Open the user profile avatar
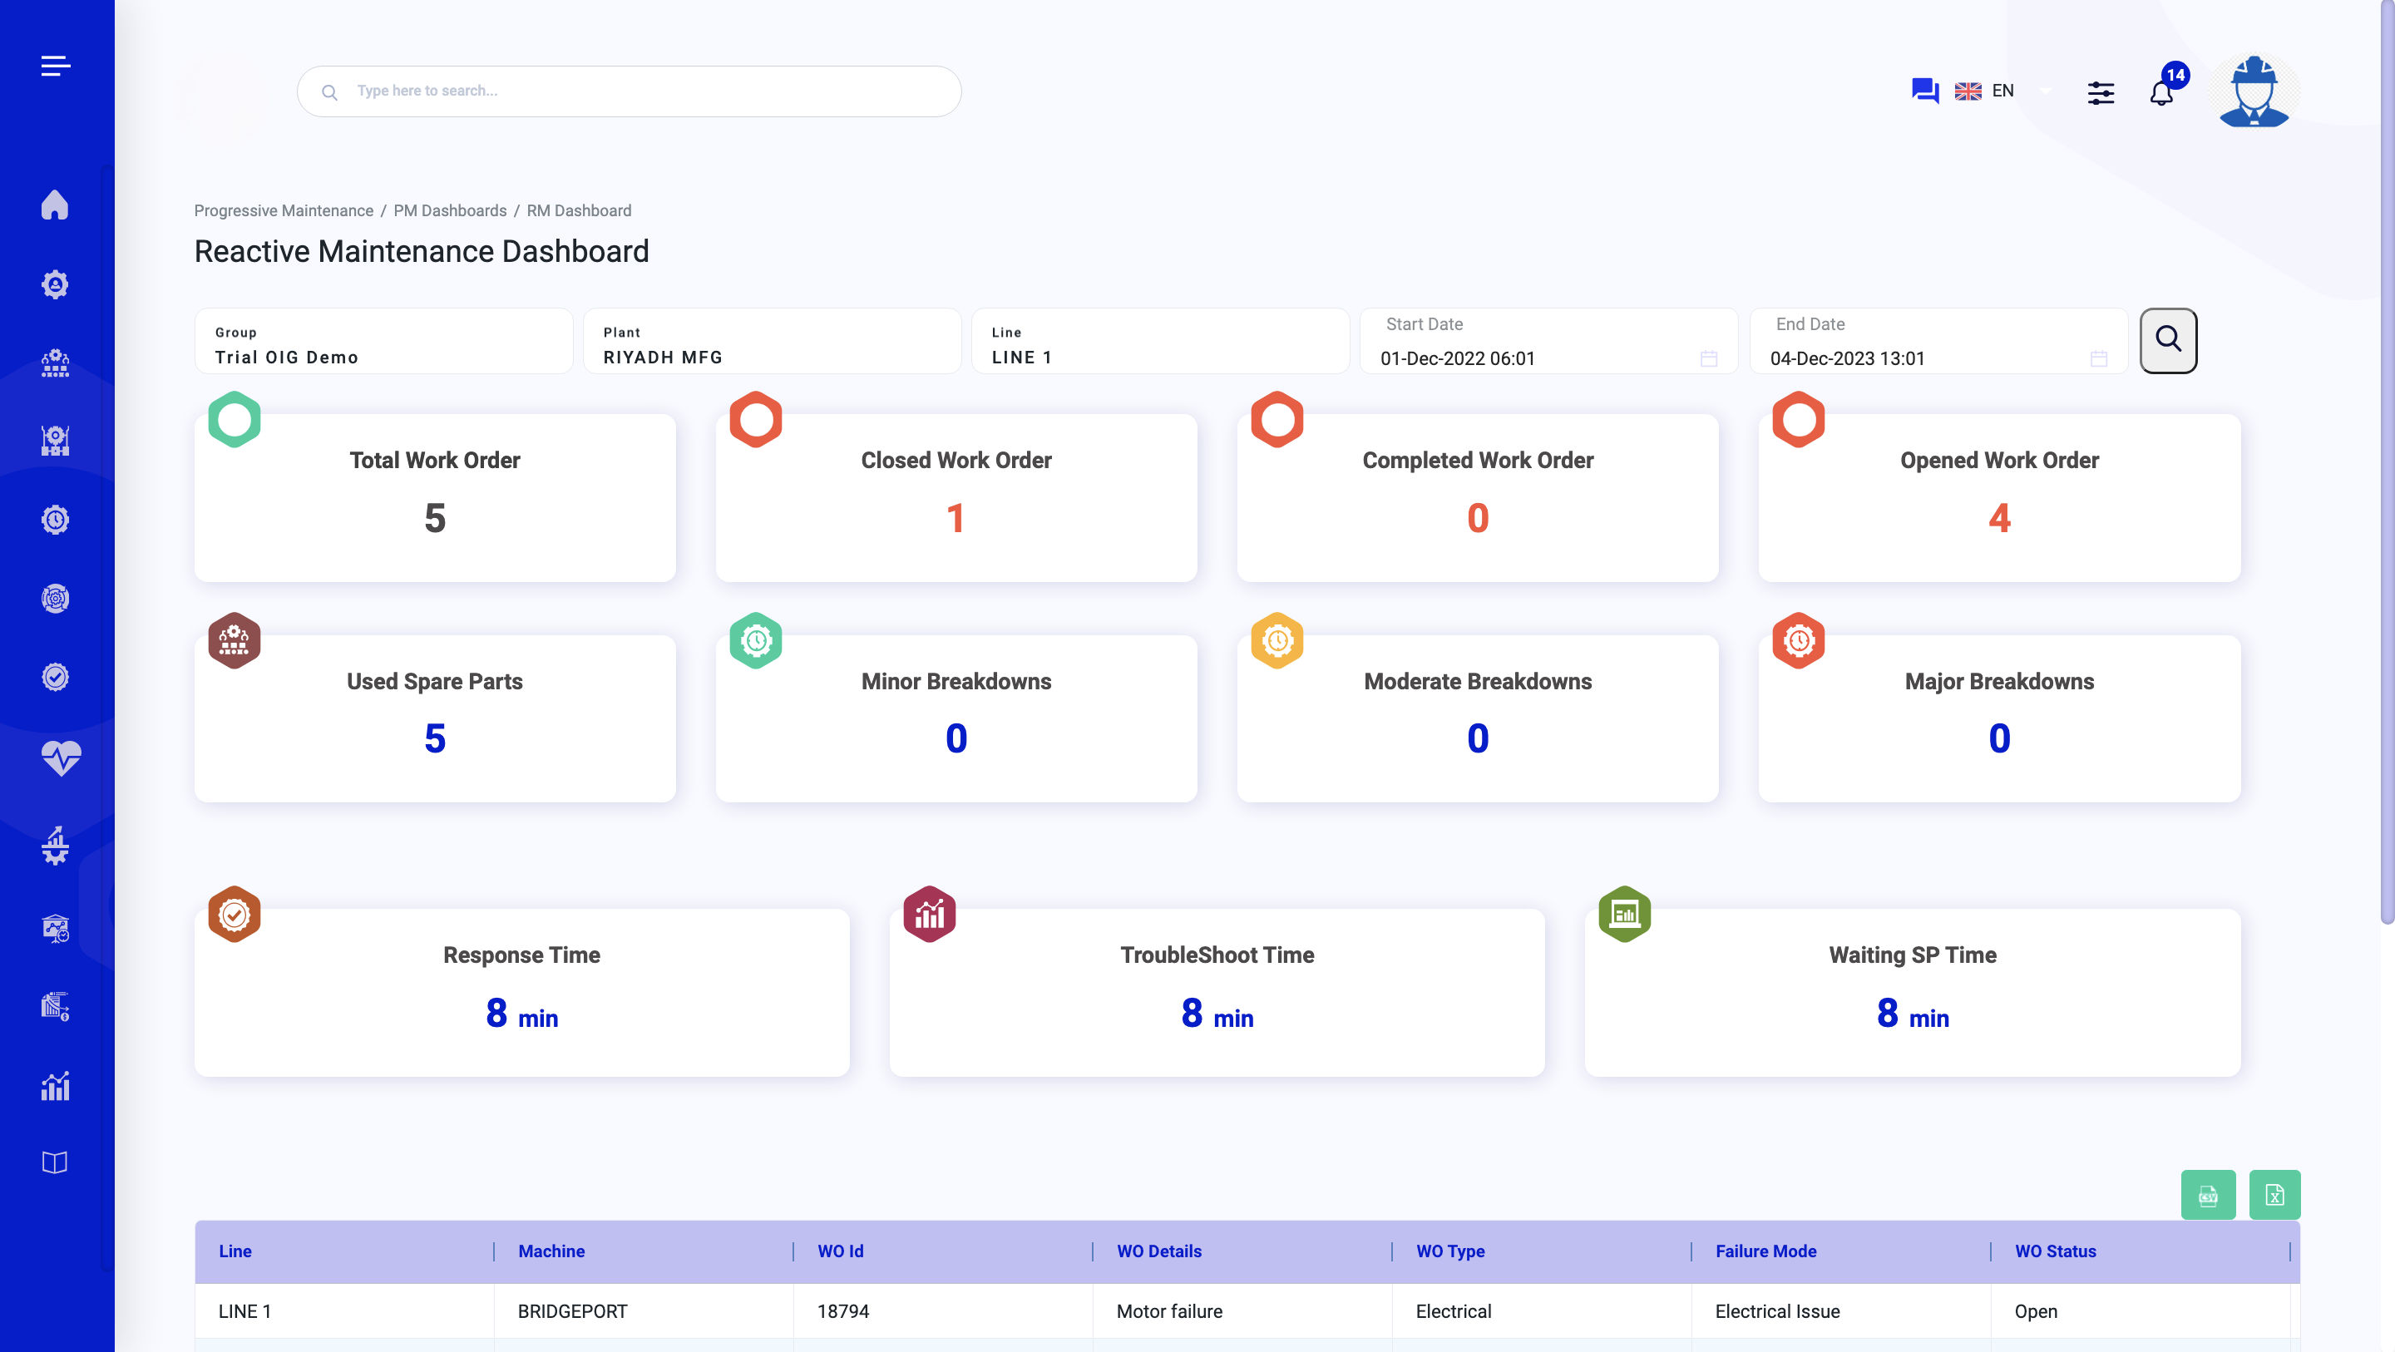The width and height of the screenshot is (2395, 1352). click(x=2254, y=91)
